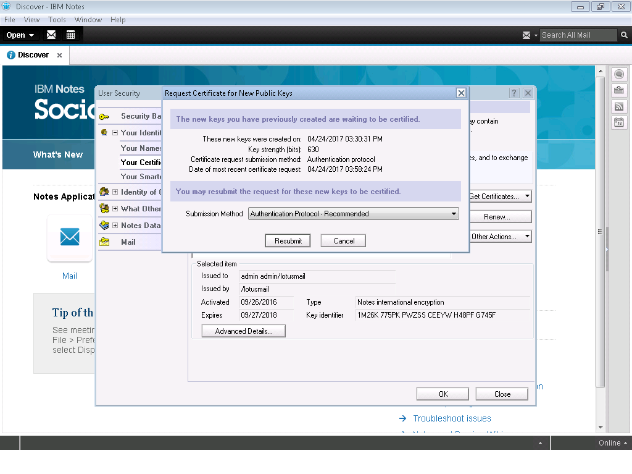Select Your Smartcard in the tree
632x474 pixels.
(x=141, y=177)
